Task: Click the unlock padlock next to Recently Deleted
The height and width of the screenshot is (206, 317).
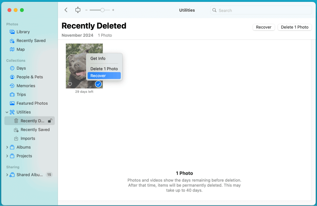Action: [x=50, y=121]
